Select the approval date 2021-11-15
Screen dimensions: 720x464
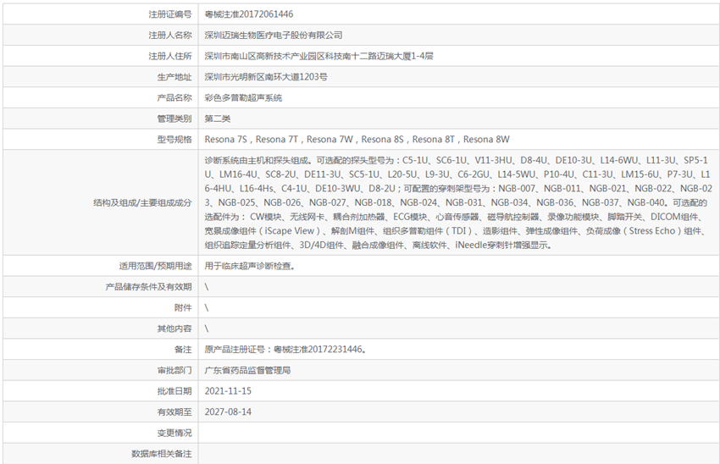[228, 391]
